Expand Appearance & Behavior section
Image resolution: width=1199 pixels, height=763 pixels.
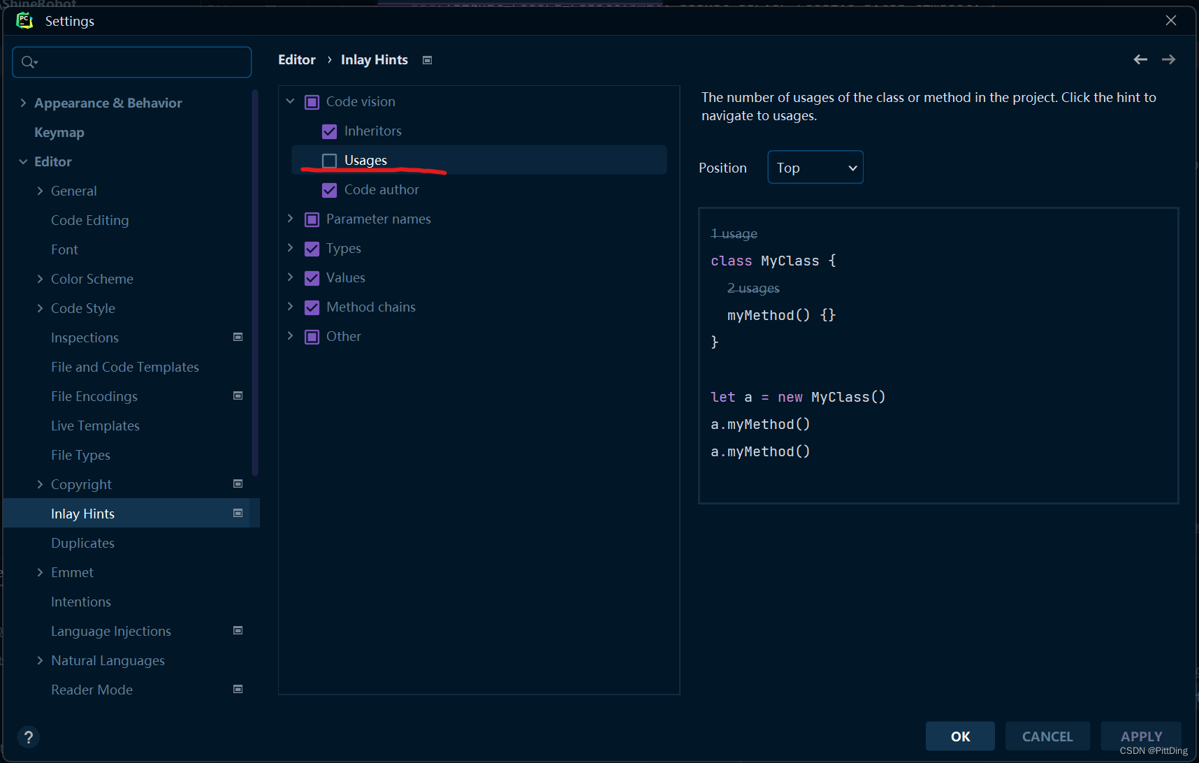coord(23,103)
